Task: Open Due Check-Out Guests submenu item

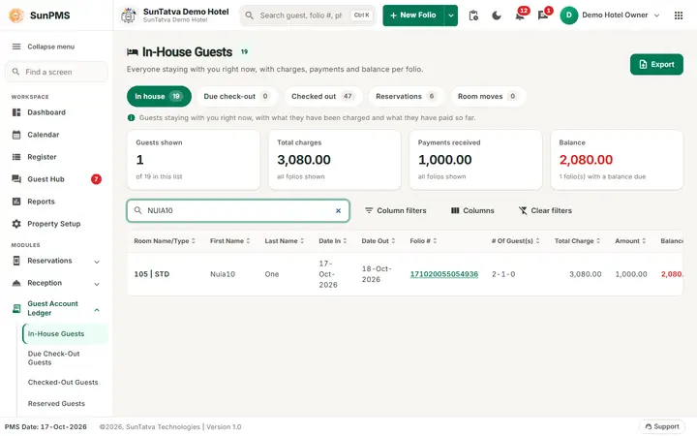Action: (x=65, y=358)
